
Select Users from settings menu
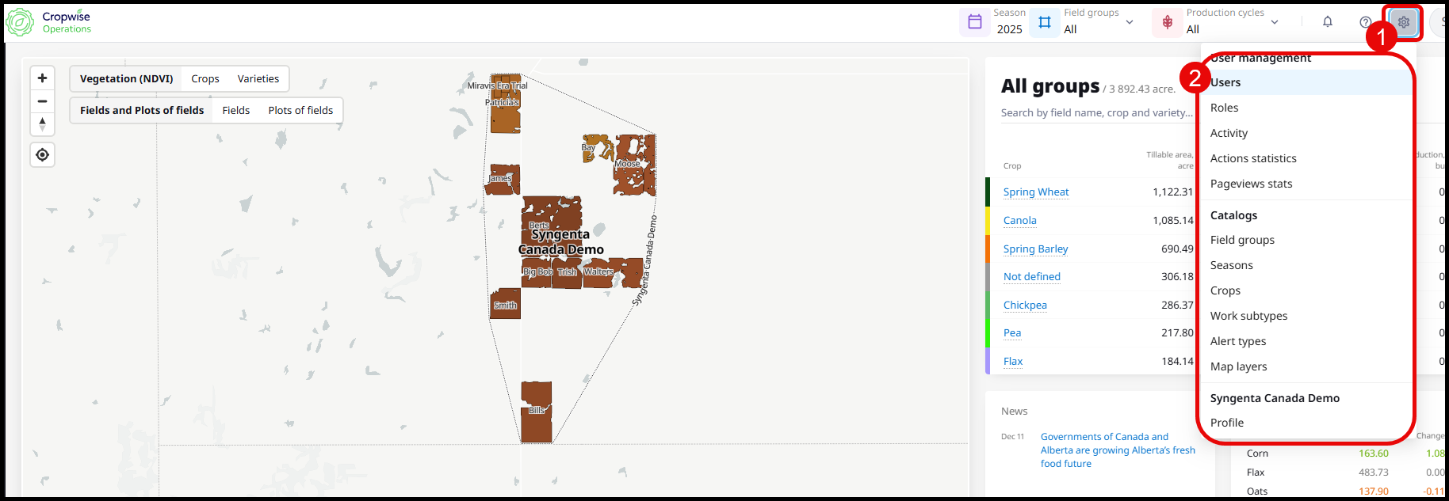tap(1225, 82)
